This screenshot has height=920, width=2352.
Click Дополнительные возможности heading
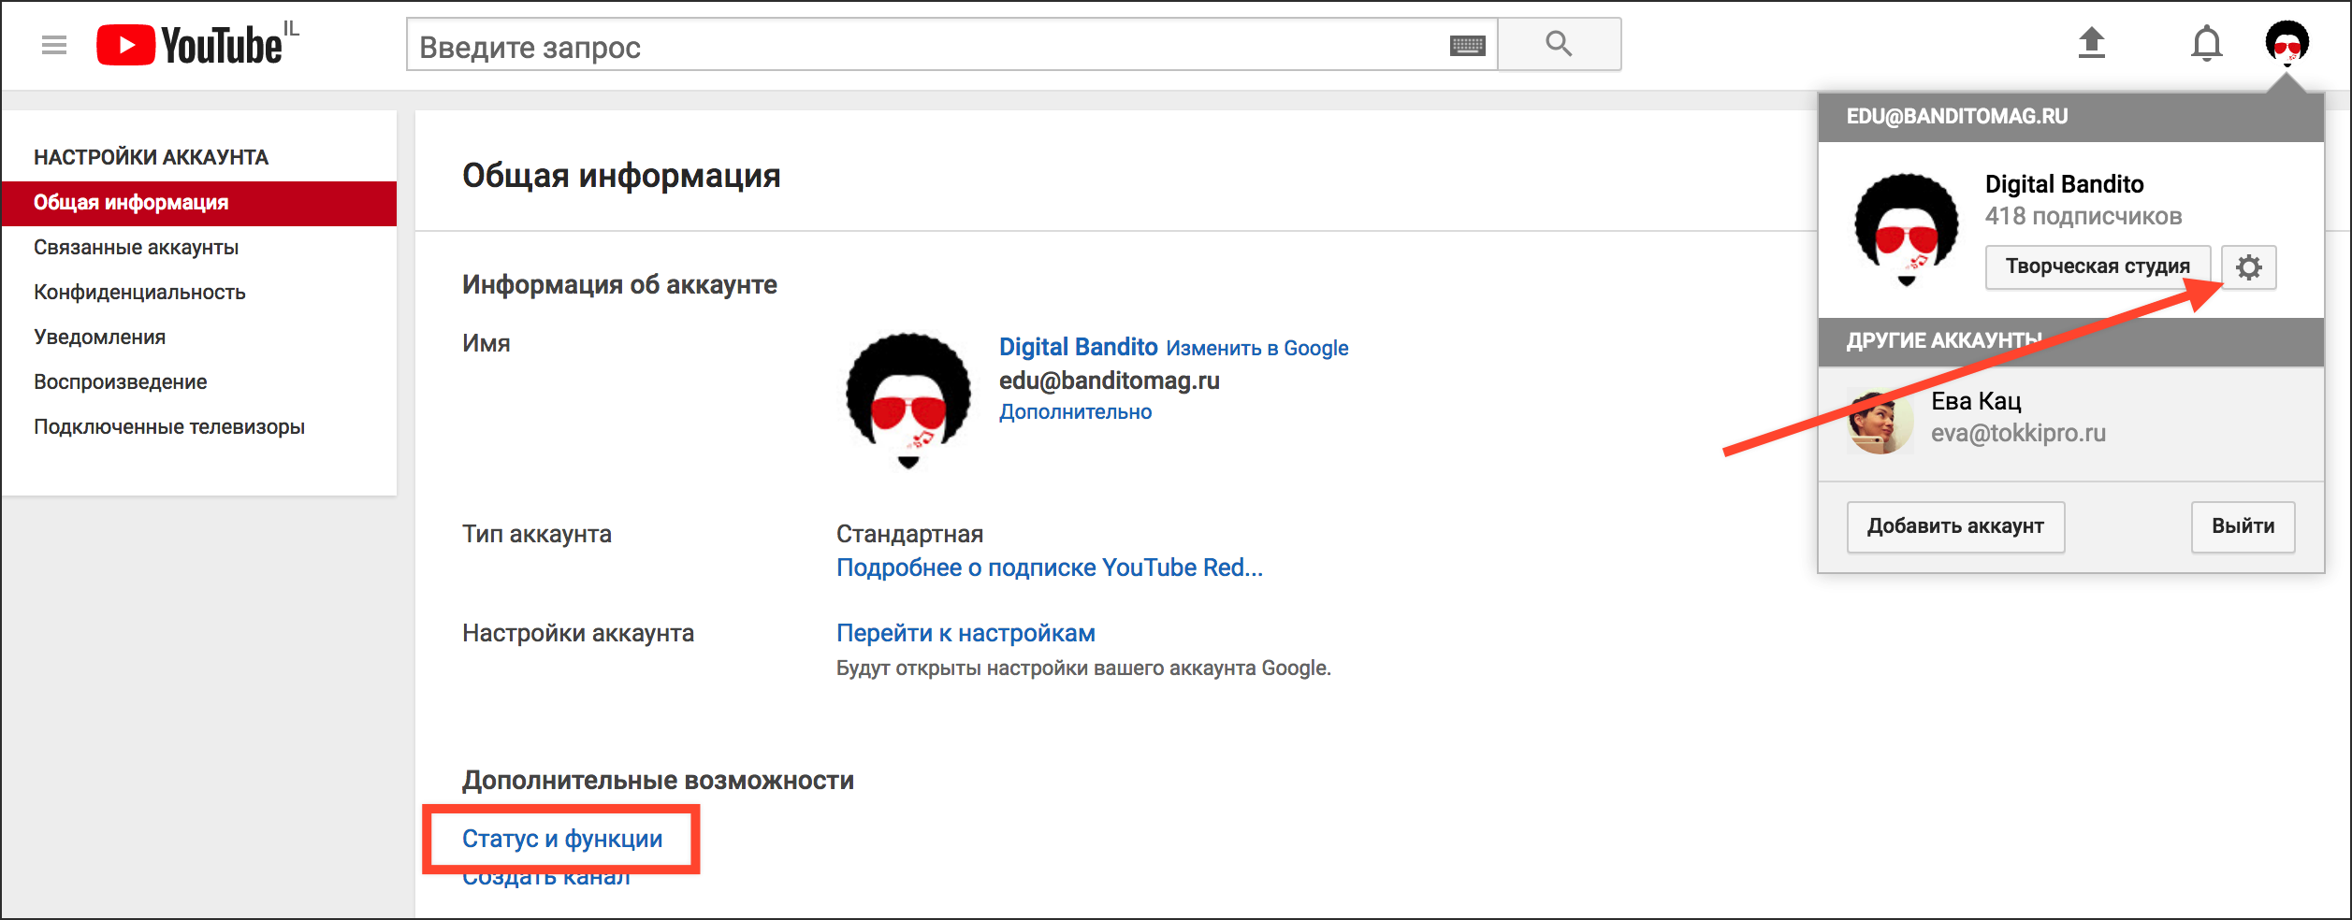click(x=658, y=781)
